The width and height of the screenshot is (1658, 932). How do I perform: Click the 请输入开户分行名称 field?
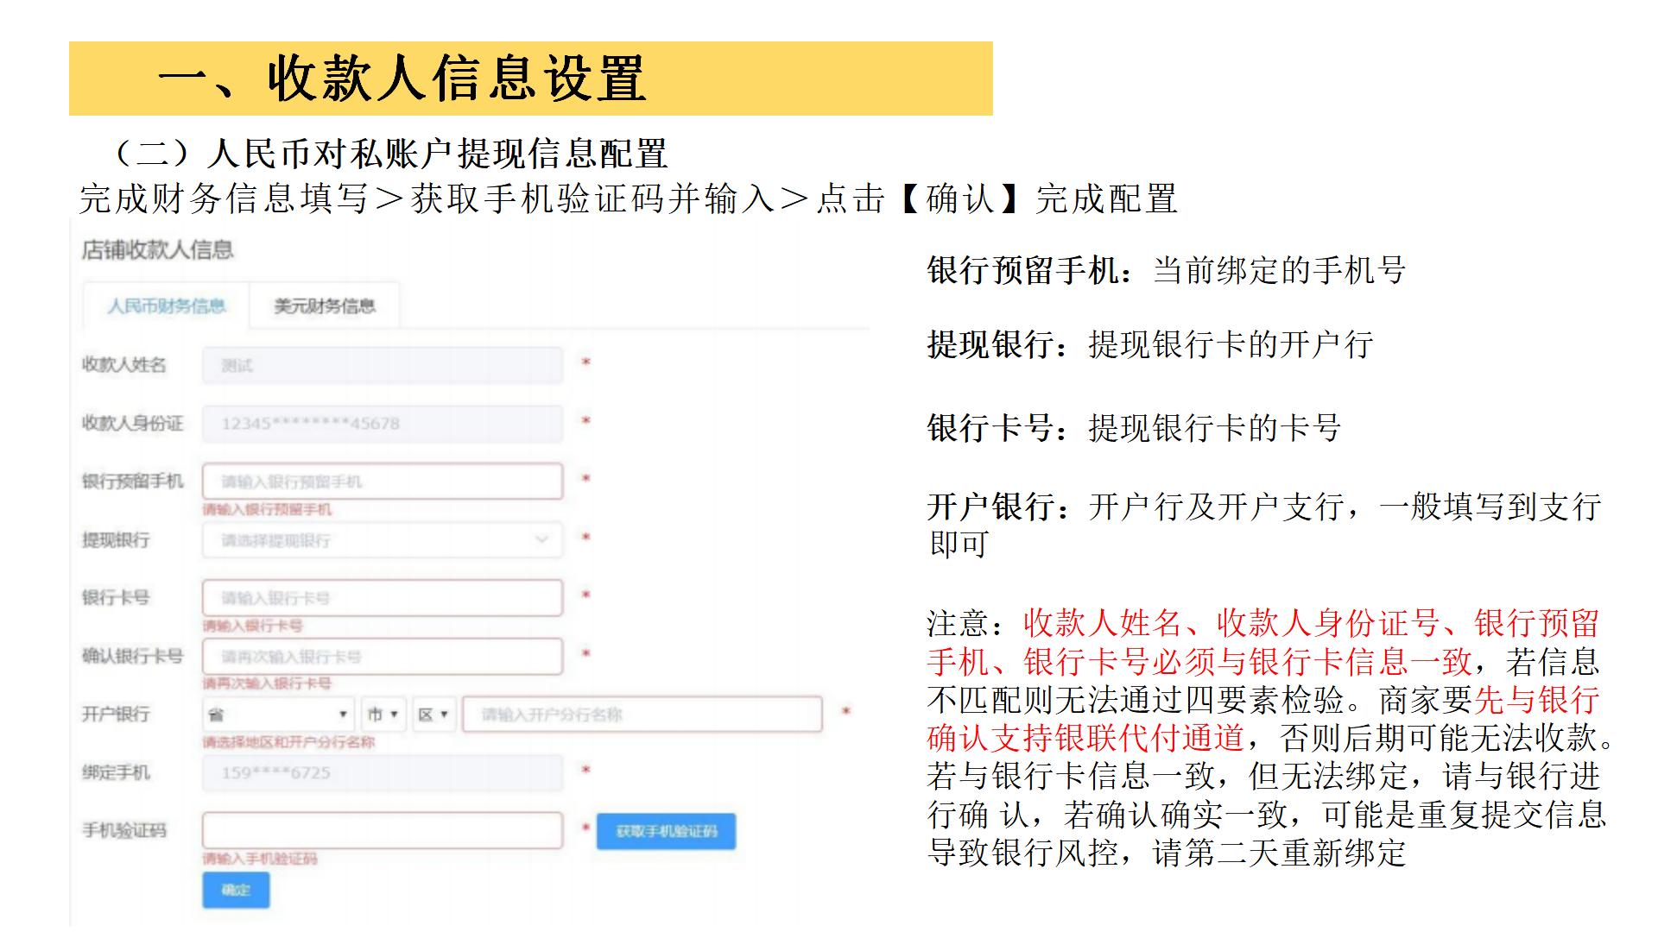pyautogui.click(x=642, y=715)
